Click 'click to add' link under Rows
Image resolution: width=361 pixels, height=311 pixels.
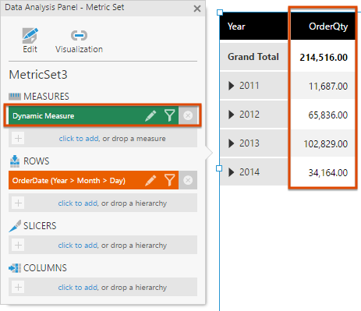click(78, 203)
